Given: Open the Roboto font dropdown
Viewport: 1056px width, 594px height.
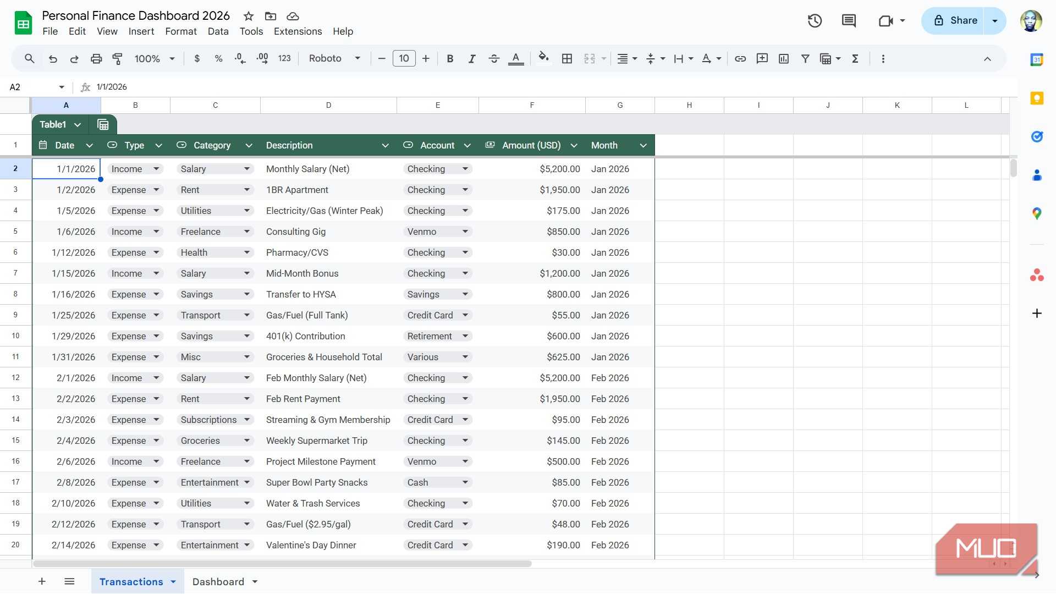Looking at the screenshot, I should coord(356,58).
